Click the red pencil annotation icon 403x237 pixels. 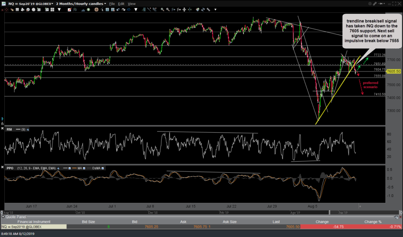pyautogui.click(x=69, y=10)
